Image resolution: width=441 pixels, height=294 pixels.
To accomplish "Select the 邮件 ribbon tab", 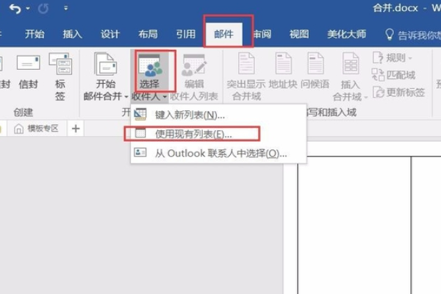I will [x=224, y=35].
